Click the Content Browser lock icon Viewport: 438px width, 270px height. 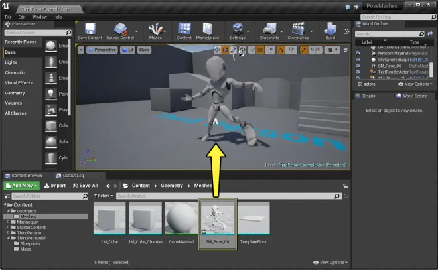[346, 186]
